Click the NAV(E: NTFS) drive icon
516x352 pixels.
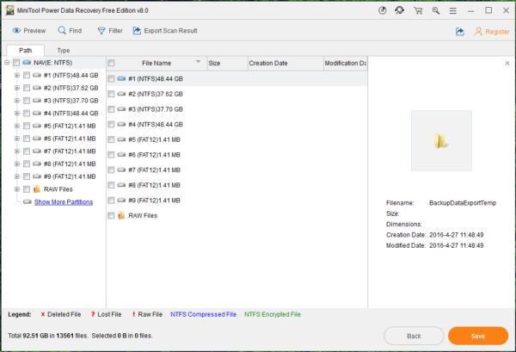click(x=27, y=62)
